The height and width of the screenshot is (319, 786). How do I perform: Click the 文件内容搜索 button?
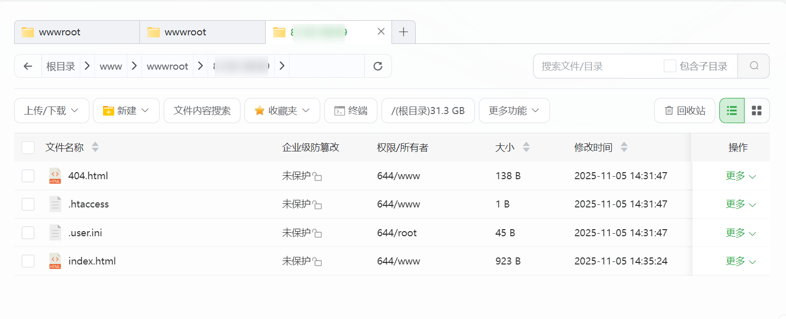[x=202, y=111]
